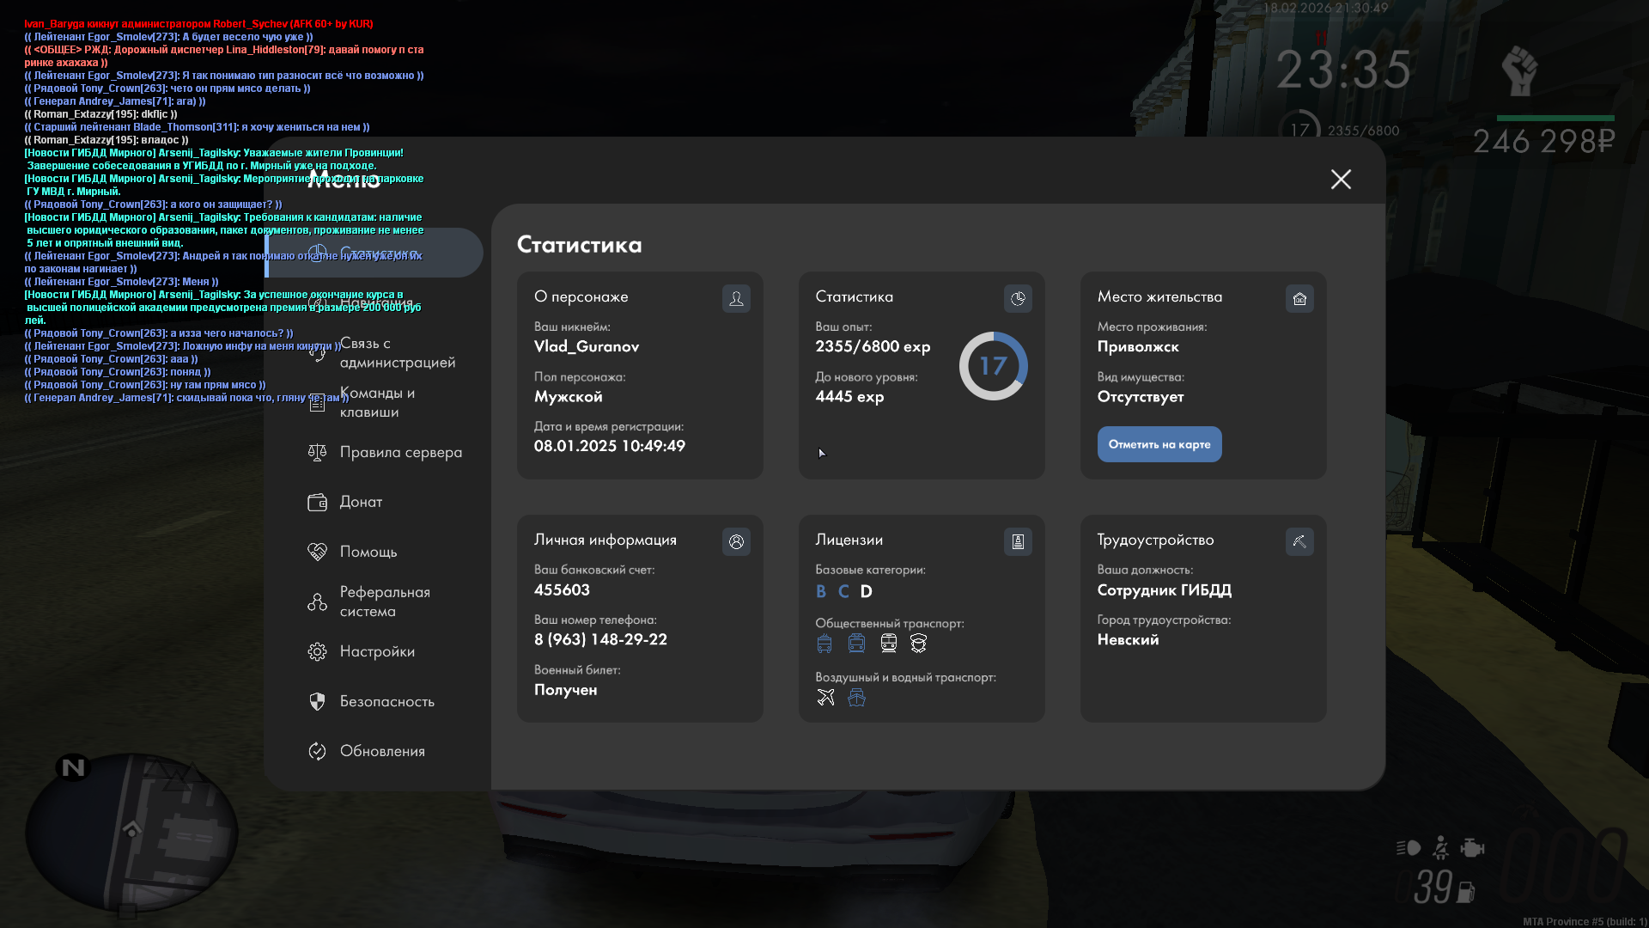Viewport: 1649px width, 928px height.
Task: Click the first bus transport license icon
Action: click(824, 644)
